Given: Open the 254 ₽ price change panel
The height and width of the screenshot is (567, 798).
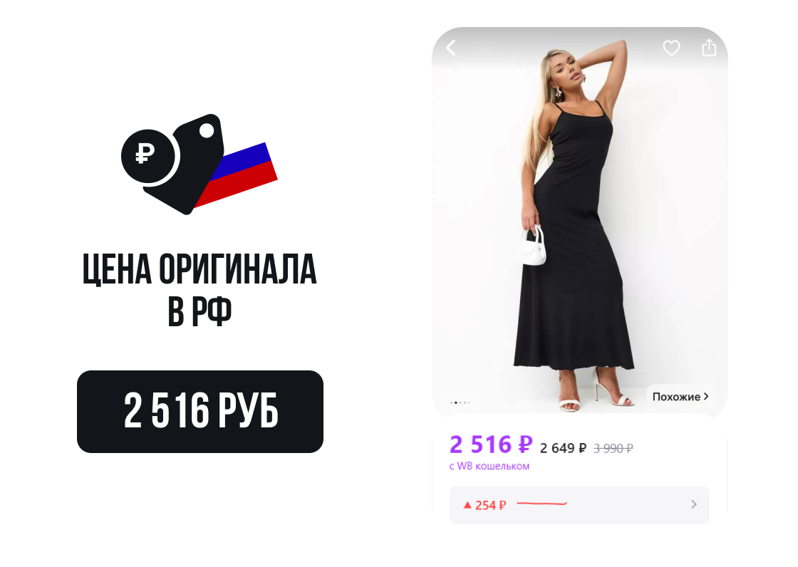Looking at the screenshot, I should point(579,505).
